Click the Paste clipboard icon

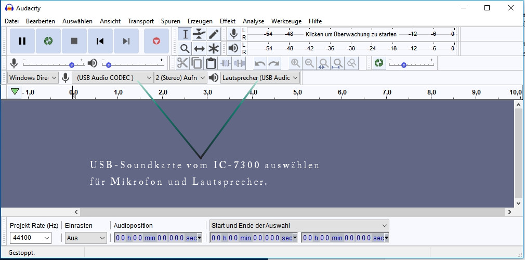point(211,63)
